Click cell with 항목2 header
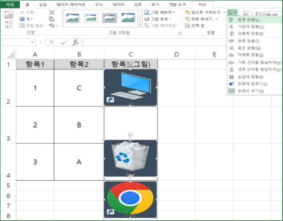283x221 pixels. click(x=79, y=64)
